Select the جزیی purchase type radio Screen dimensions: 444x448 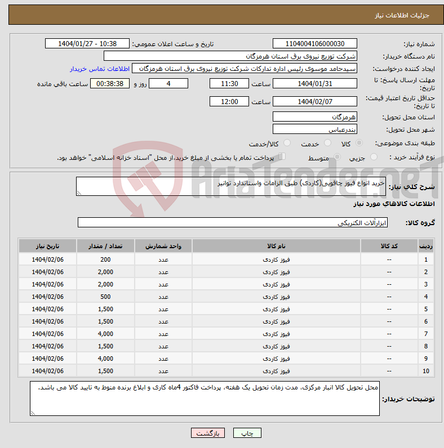click(x=374, y=157)
